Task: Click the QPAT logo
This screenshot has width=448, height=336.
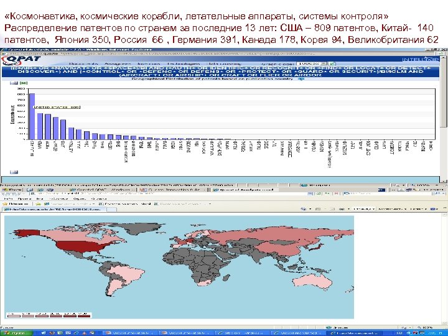Action: 21,60
